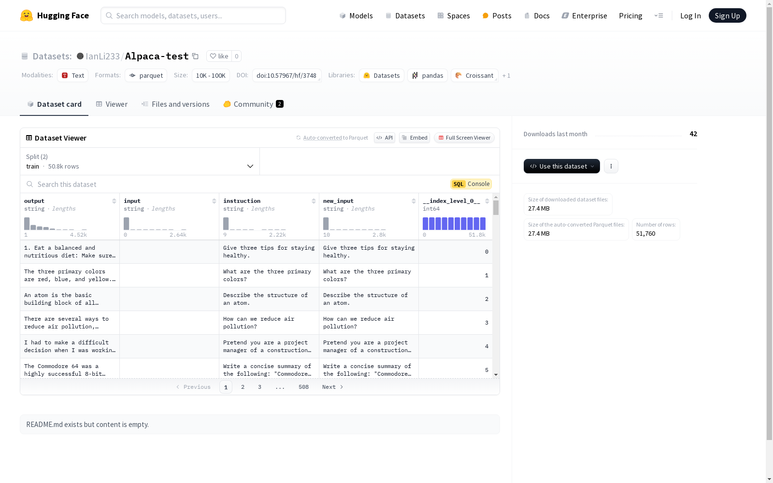773x483 pixels.
Task: Switch to the Dataset card tab
Action: (x=54, y=104)
